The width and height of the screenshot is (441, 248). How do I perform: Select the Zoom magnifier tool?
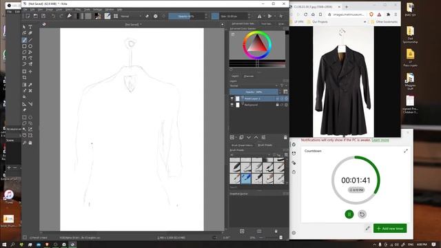[x=25, y=143]
